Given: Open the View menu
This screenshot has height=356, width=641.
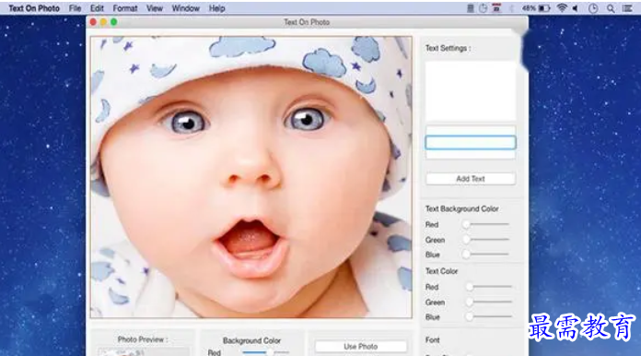Looking at the screenshot, I should [x=155, y=8].
